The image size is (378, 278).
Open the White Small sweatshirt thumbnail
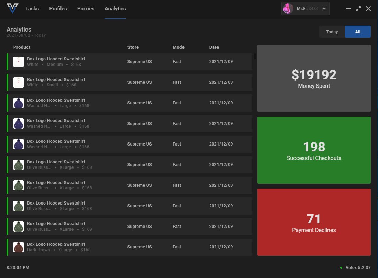coord(18,82)
